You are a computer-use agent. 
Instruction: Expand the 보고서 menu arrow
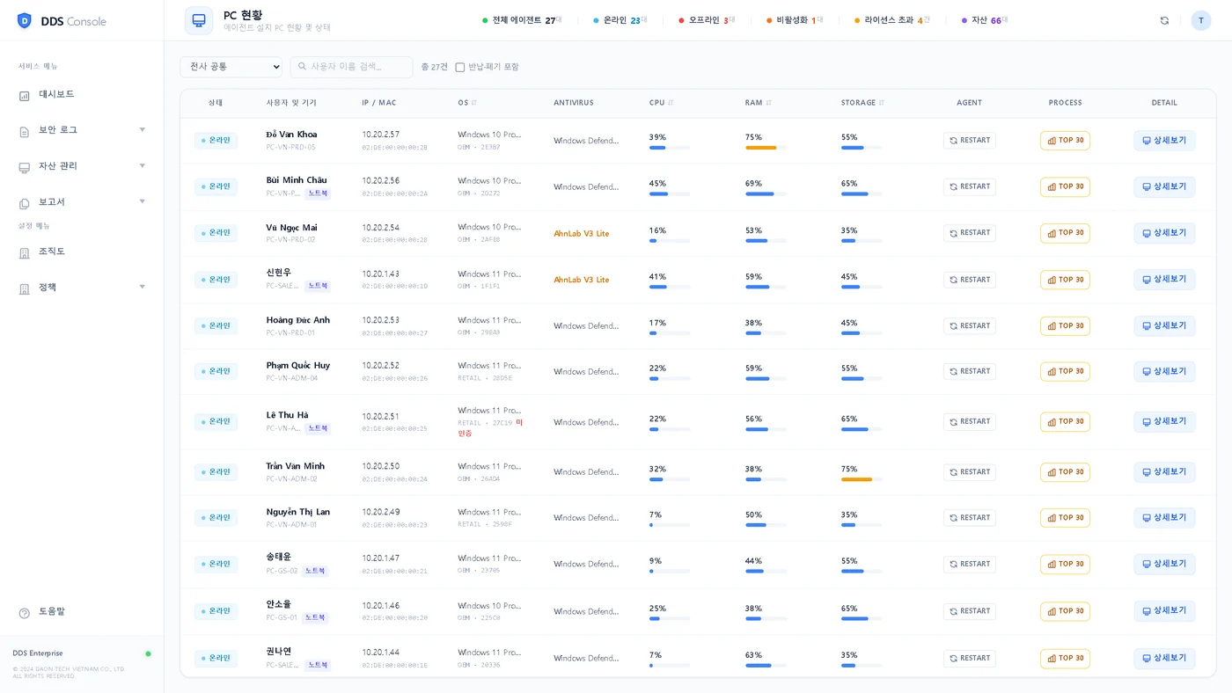pos(143,202)
